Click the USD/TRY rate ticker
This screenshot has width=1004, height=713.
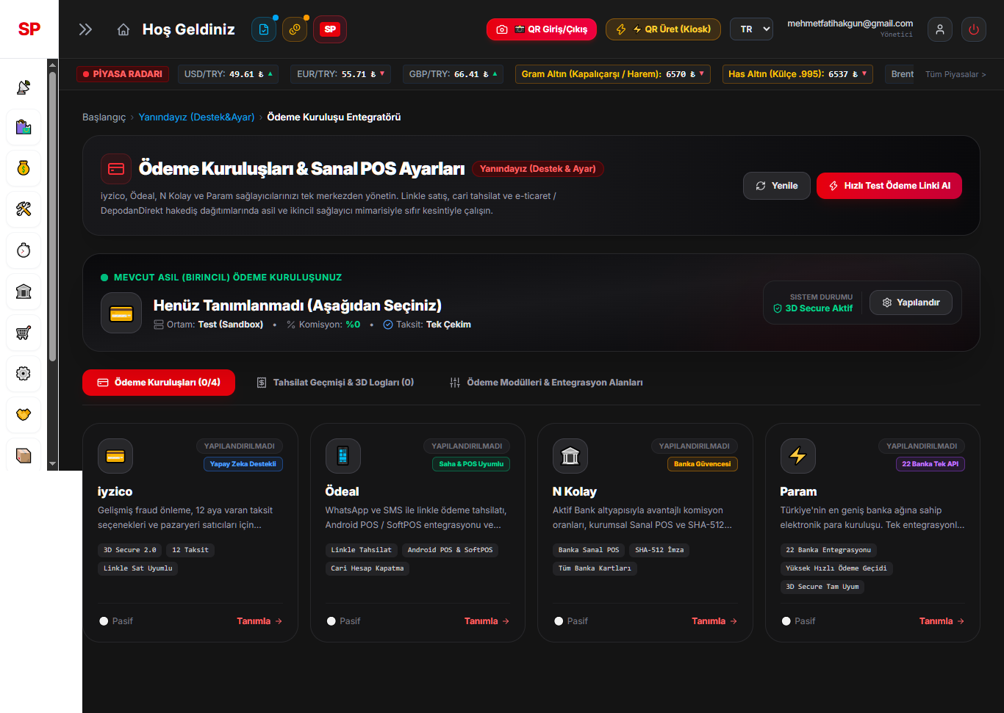229,74
